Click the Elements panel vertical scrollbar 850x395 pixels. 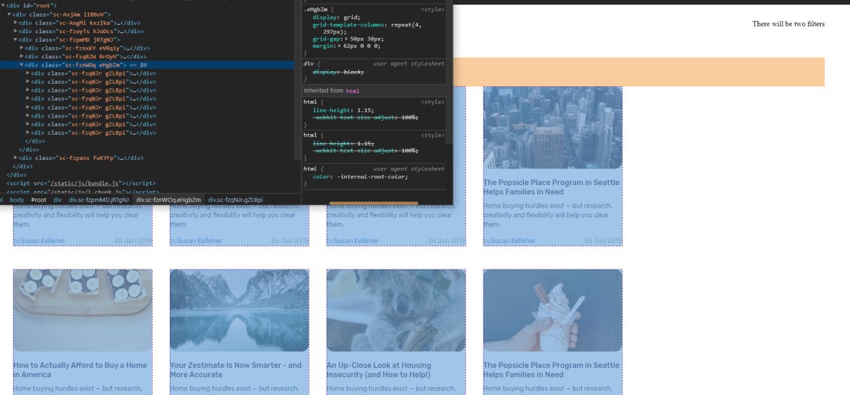[x=297, y=80]
